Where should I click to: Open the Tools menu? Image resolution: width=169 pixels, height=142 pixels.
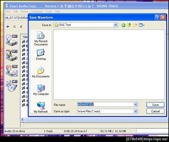(49, 12)
